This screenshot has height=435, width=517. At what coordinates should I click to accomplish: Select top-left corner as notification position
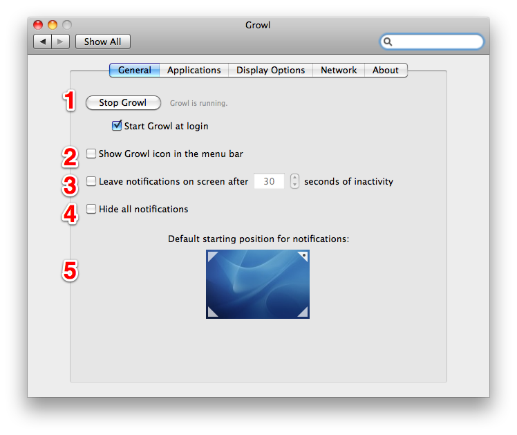tap(212, 257)
